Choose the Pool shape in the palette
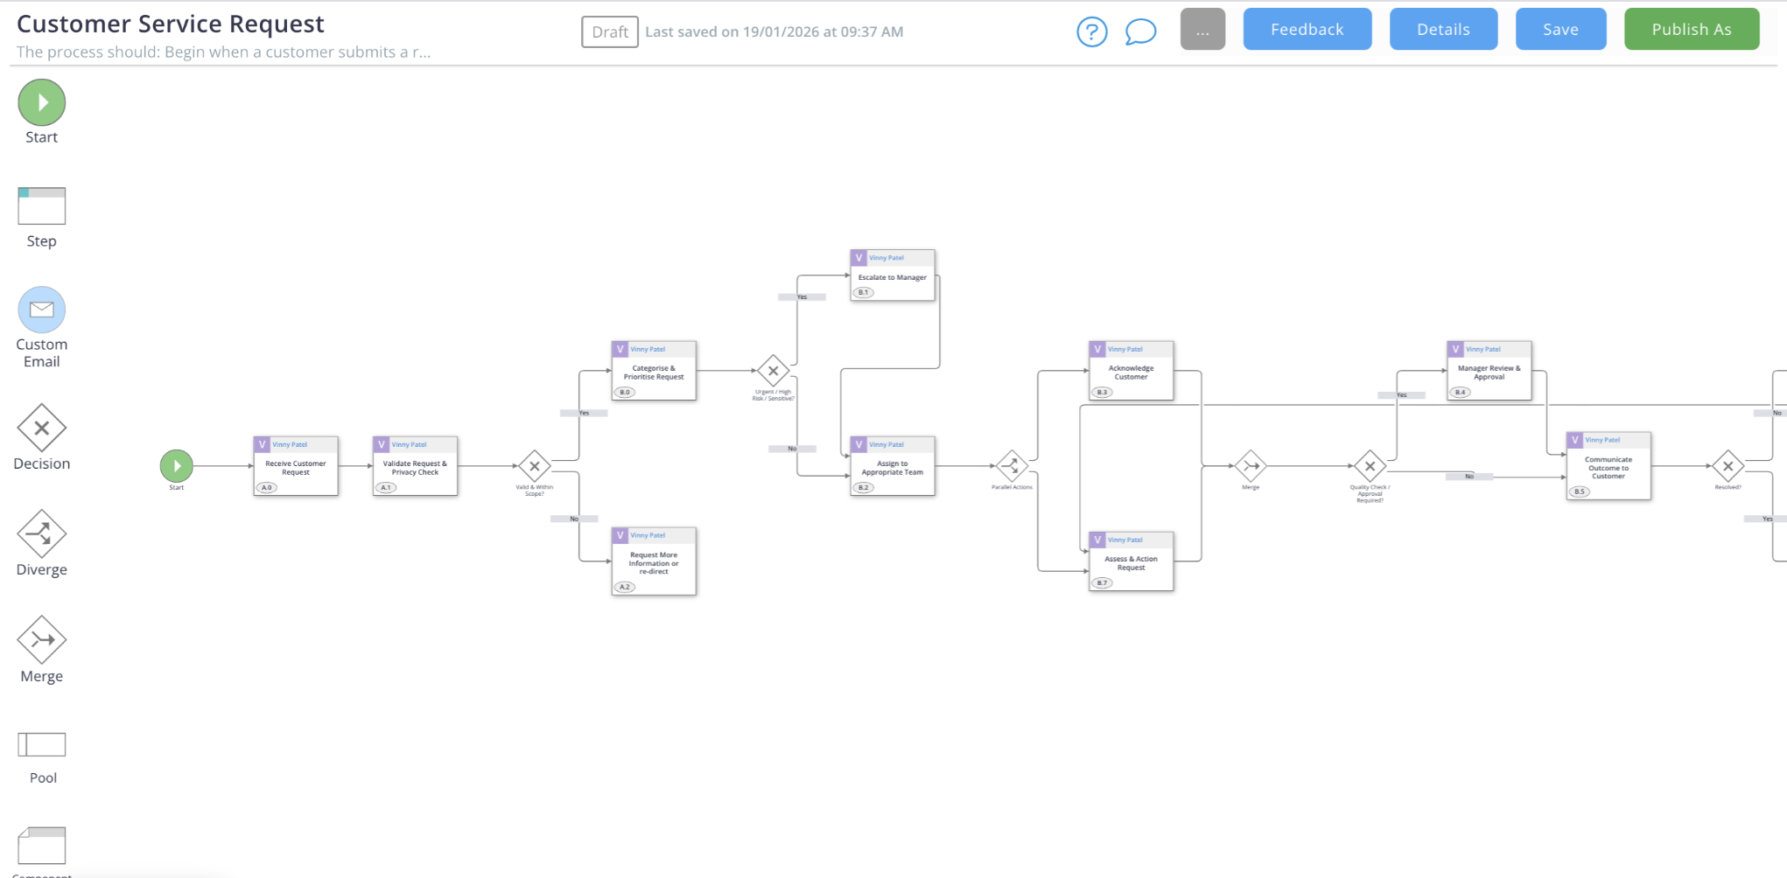1787x878 pixels. click(x=41, y=744)
